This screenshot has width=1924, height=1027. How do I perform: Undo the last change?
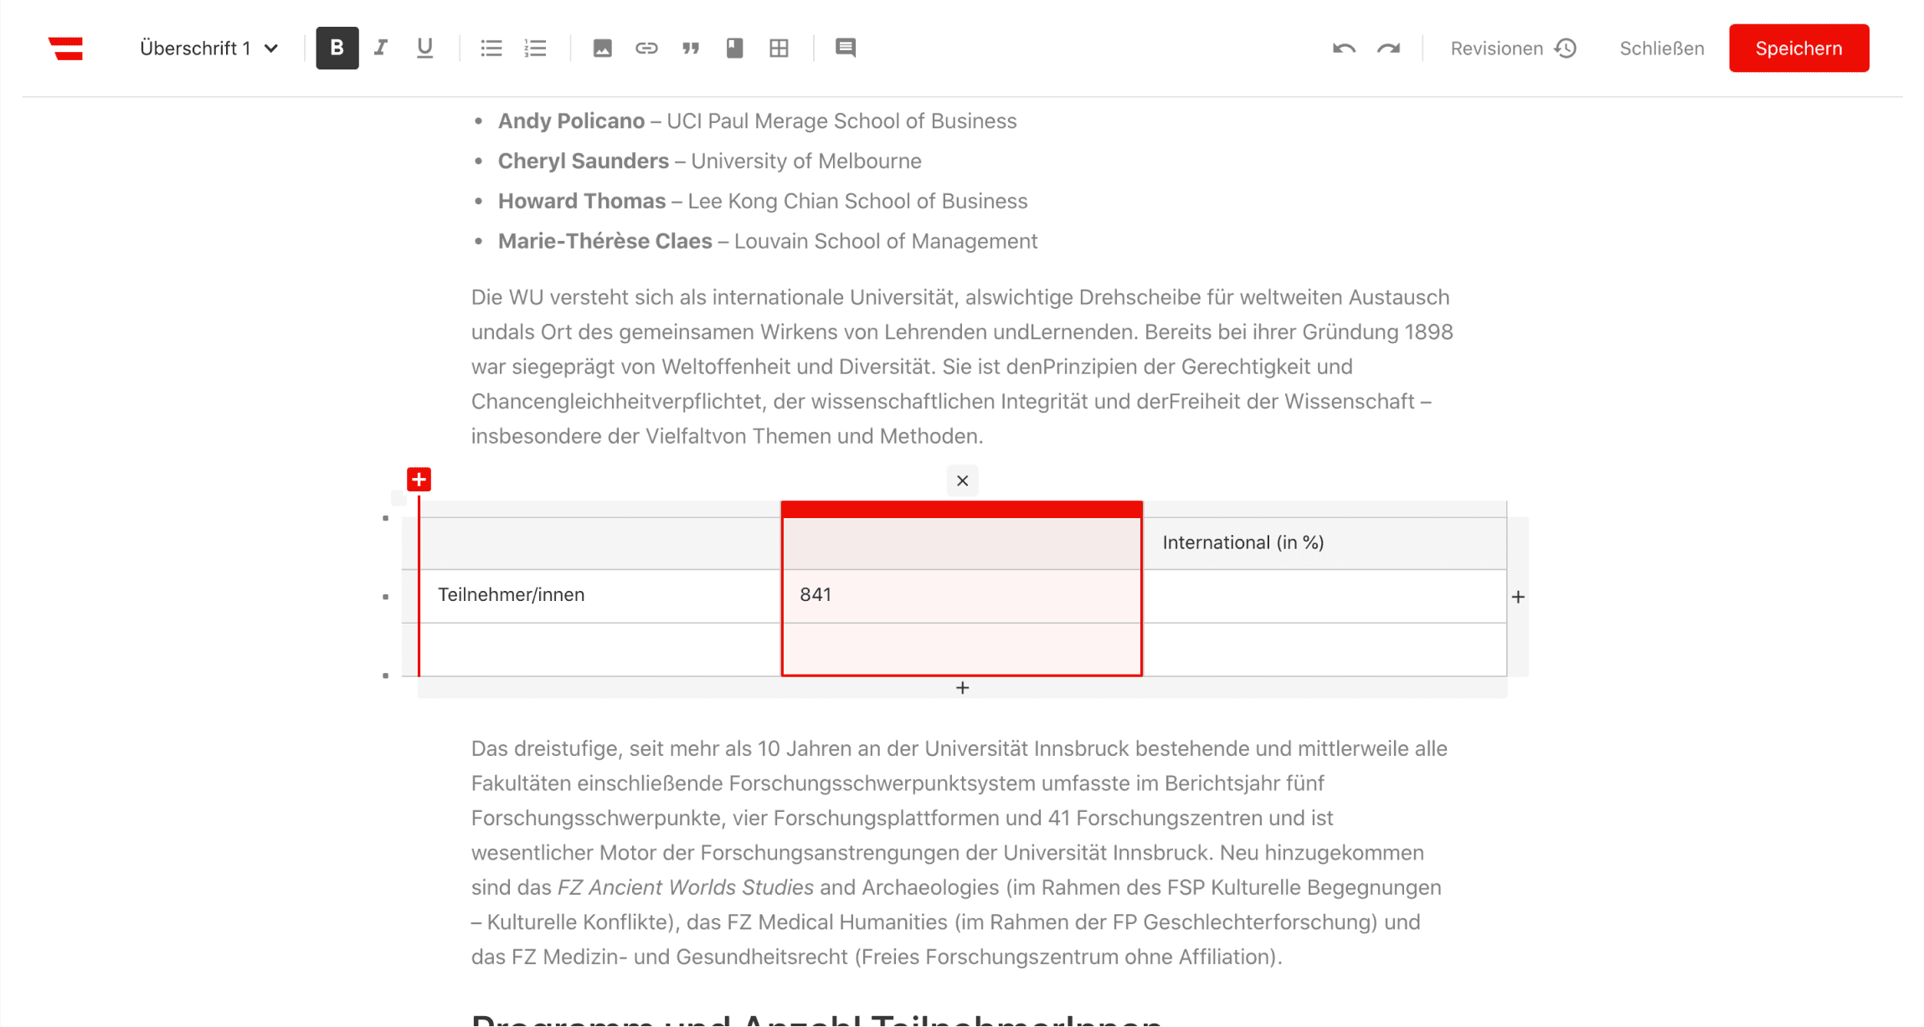pyautogui.click(x=1344, y=48)
